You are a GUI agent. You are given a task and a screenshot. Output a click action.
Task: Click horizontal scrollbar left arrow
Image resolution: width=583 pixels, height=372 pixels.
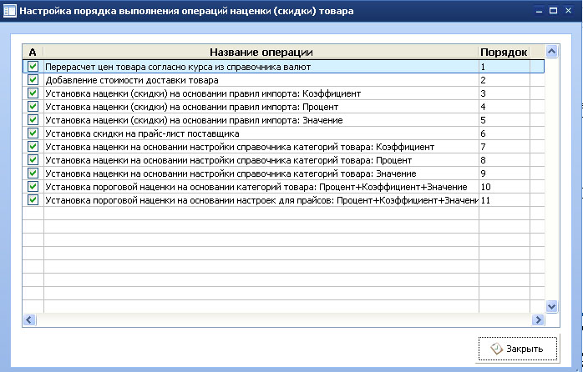29,319
